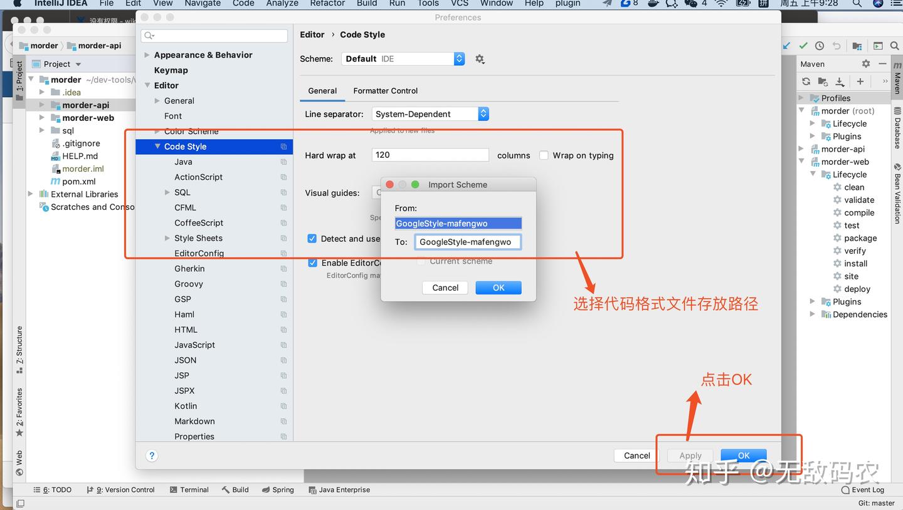Screen dimensions: 903x510
Task: Open the Scheme Default dropdown
Action: click(403, 59)
